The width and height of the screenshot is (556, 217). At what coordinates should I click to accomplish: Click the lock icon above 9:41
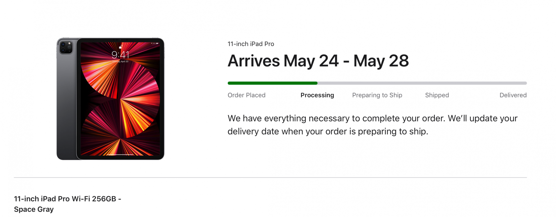coord(121,47)
